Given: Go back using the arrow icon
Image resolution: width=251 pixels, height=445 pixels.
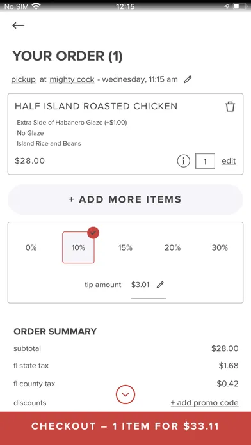Looking at the screenshot, I should (x=18, y=26).
